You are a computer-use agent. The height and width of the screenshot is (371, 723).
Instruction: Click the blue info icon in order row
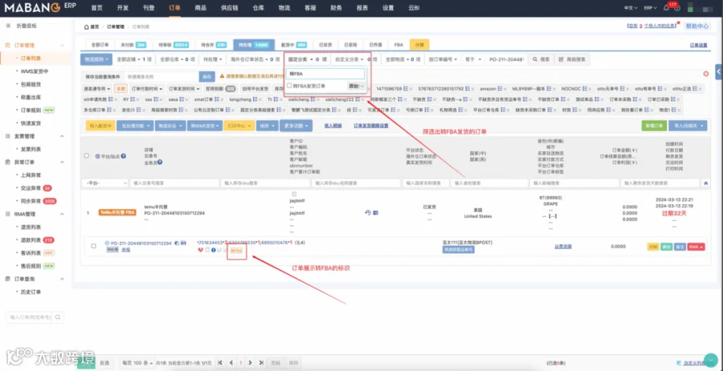click(214, 250)
